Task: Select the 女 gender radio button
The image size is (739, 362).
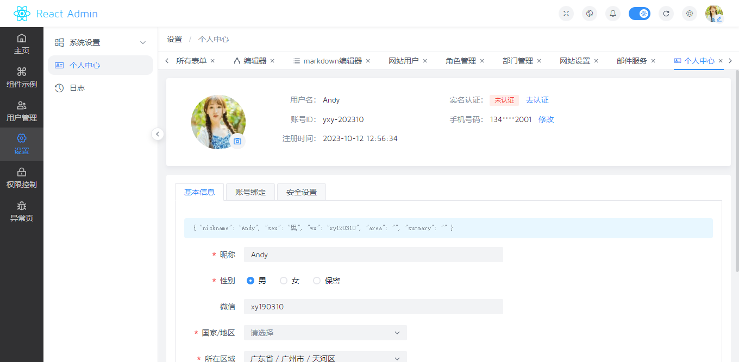Action: coord(284,281)
